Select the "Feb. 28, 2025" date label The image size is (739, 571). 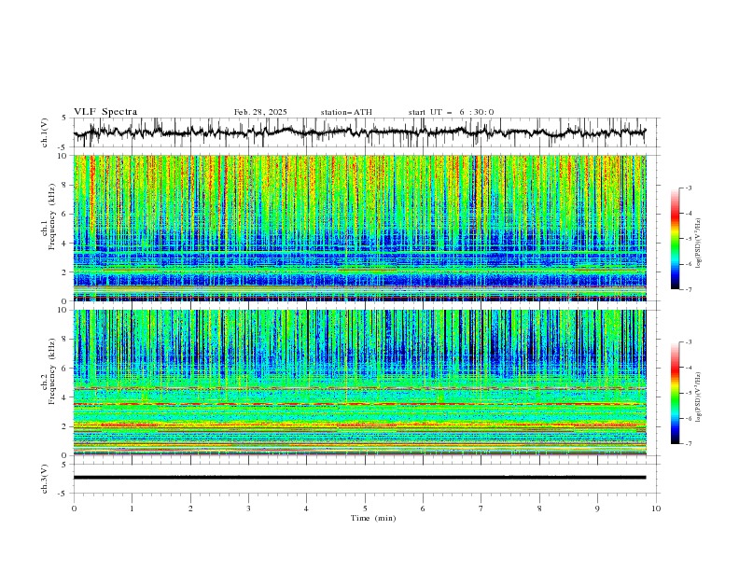(260, 112)
